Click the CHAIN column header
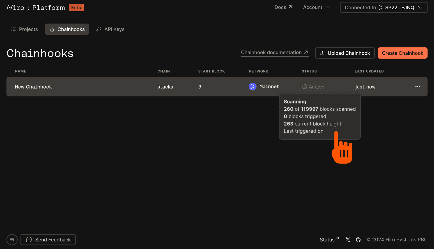 point(164,71)
